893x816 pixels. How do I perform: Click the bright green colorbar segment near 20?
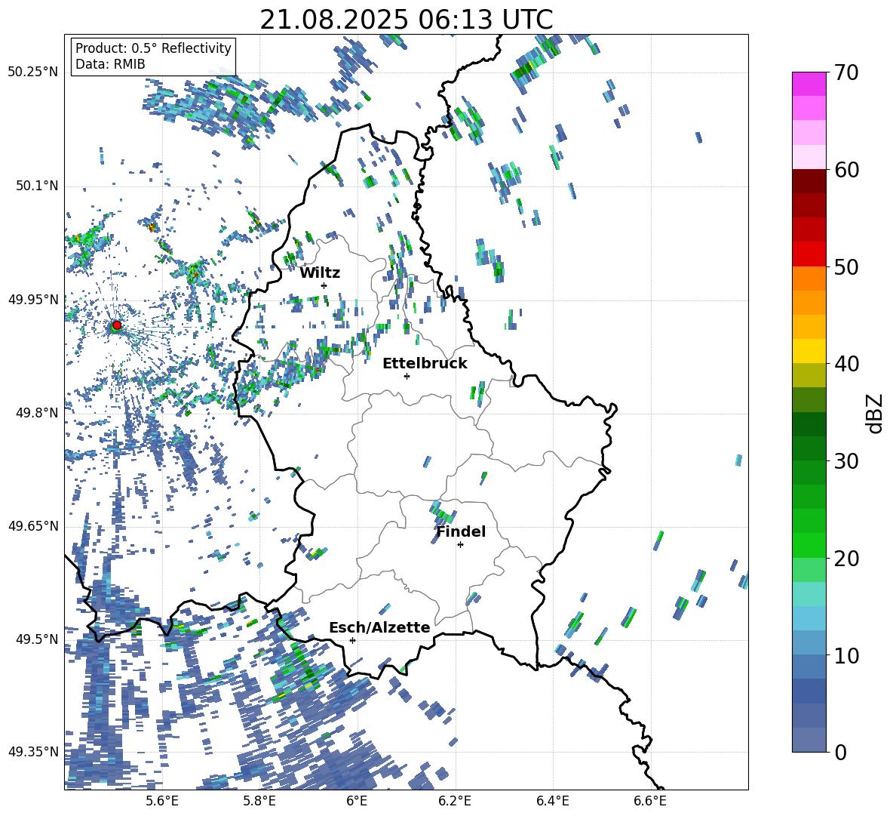(x=809, y=545)
